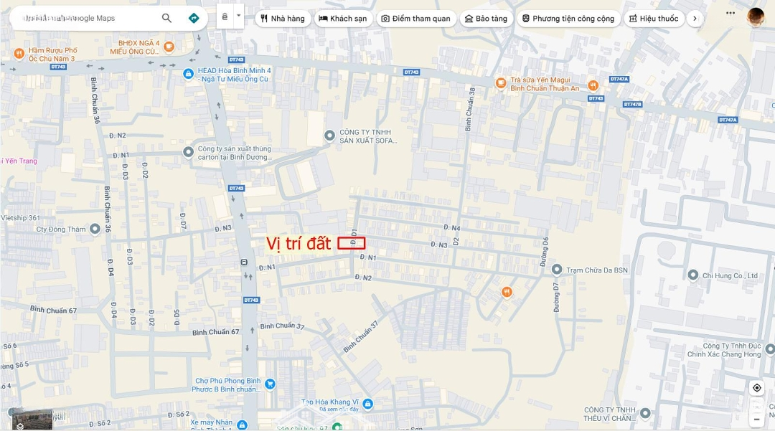
Task: Select the Nhà hàng category chip
Action: 283,19
